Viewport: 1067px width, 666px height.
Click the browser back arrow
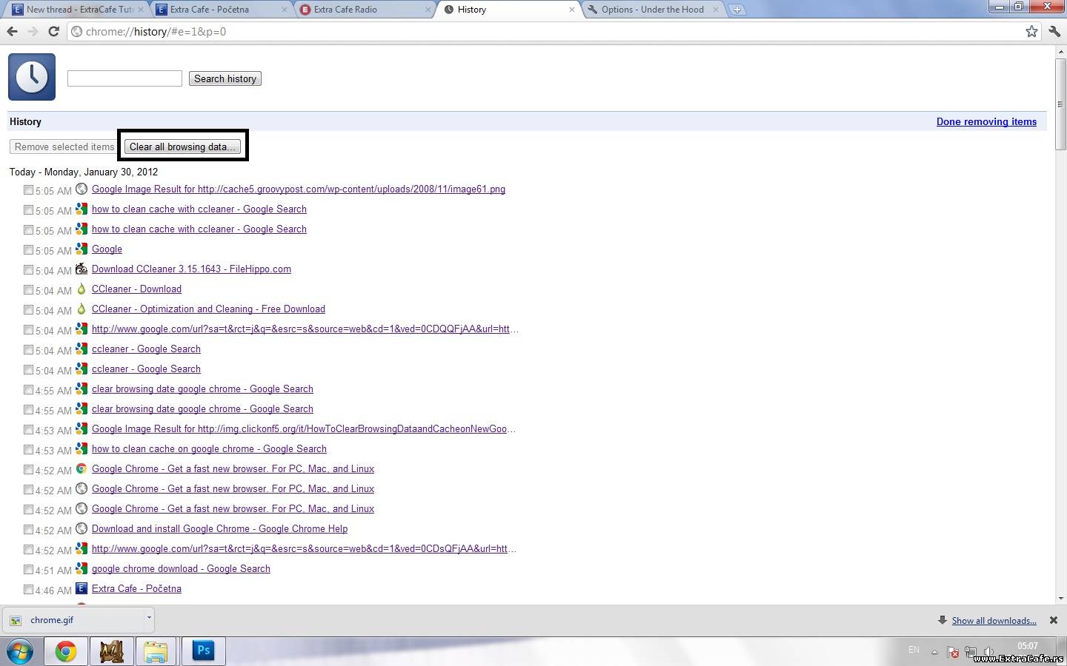point(12,31)
